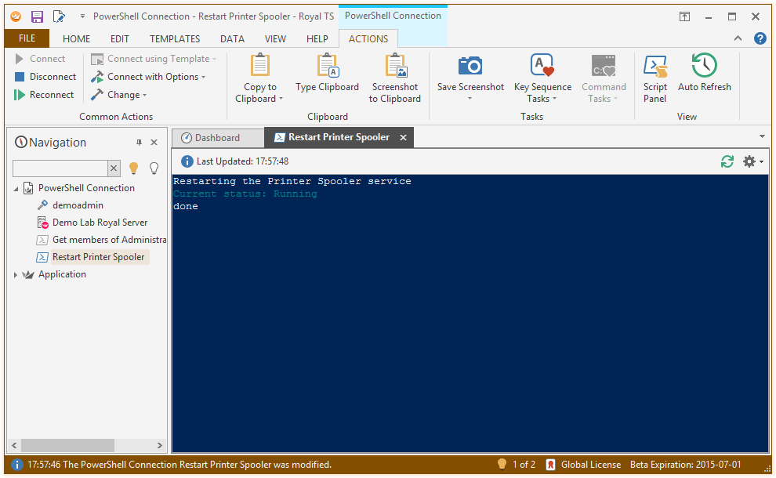
Task: Select Demo Lab Royal Server
Action: point(92,223)
